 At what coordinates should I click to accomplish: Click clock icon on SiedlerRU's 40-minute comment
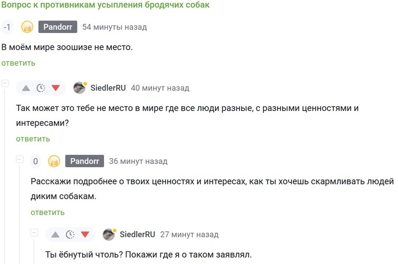41,88
